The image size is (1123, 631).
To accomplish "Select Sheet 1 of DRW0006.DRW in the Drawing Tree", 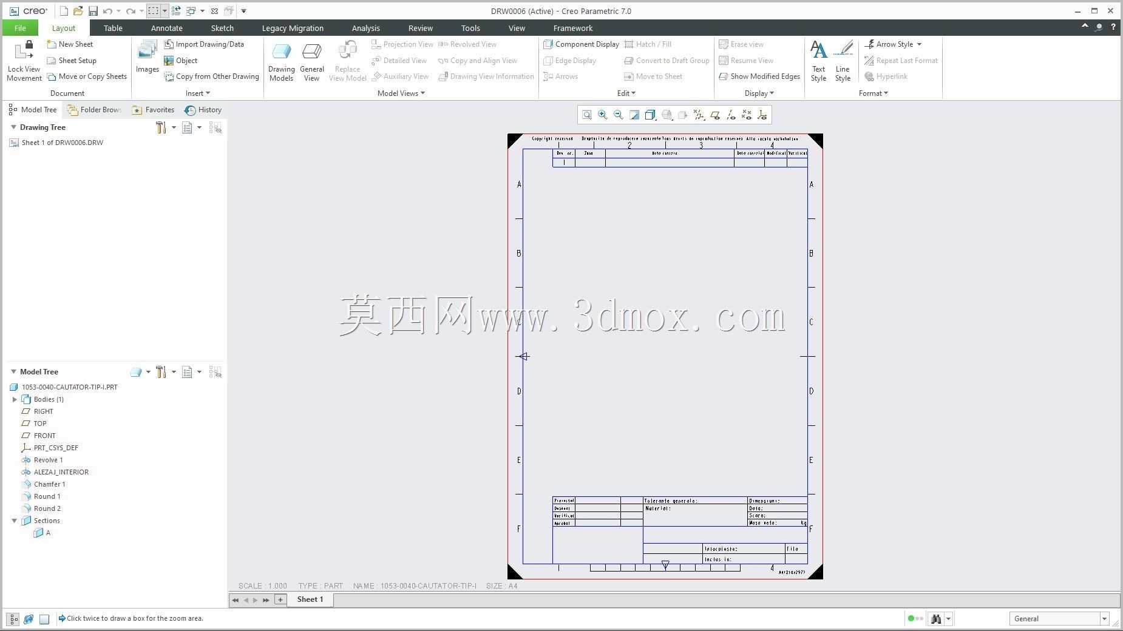I will click(57, 143).
